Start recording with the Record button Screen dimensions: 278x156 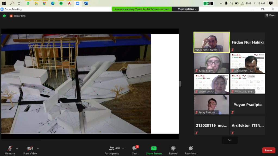pyautogui.click(x=173, y=150)
